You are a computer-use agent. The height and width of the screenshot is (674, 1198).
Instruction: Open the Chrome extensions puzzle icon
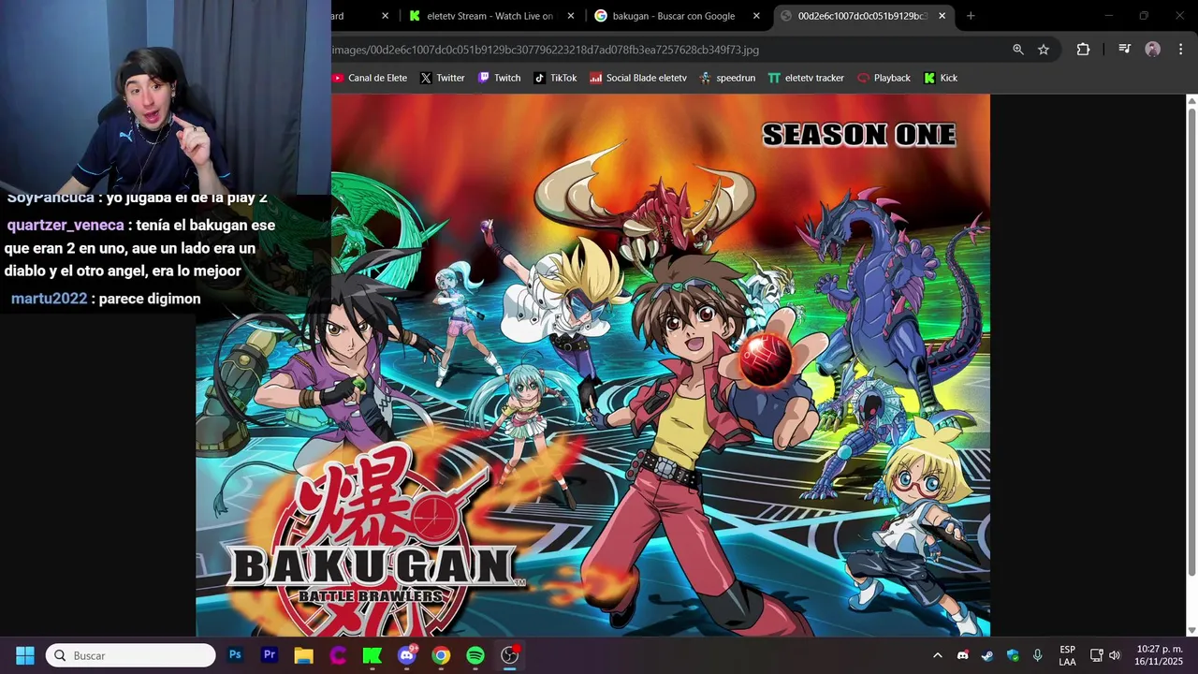coord(1083,50)
